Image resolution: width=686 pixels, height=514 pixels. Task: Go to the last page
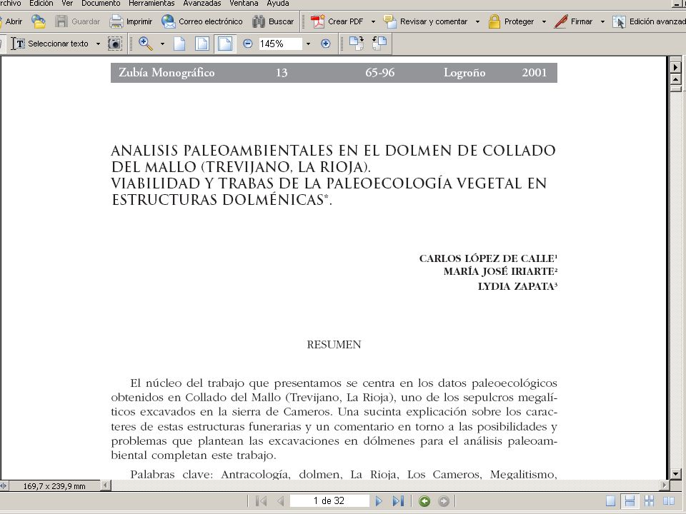pos(398,501)
